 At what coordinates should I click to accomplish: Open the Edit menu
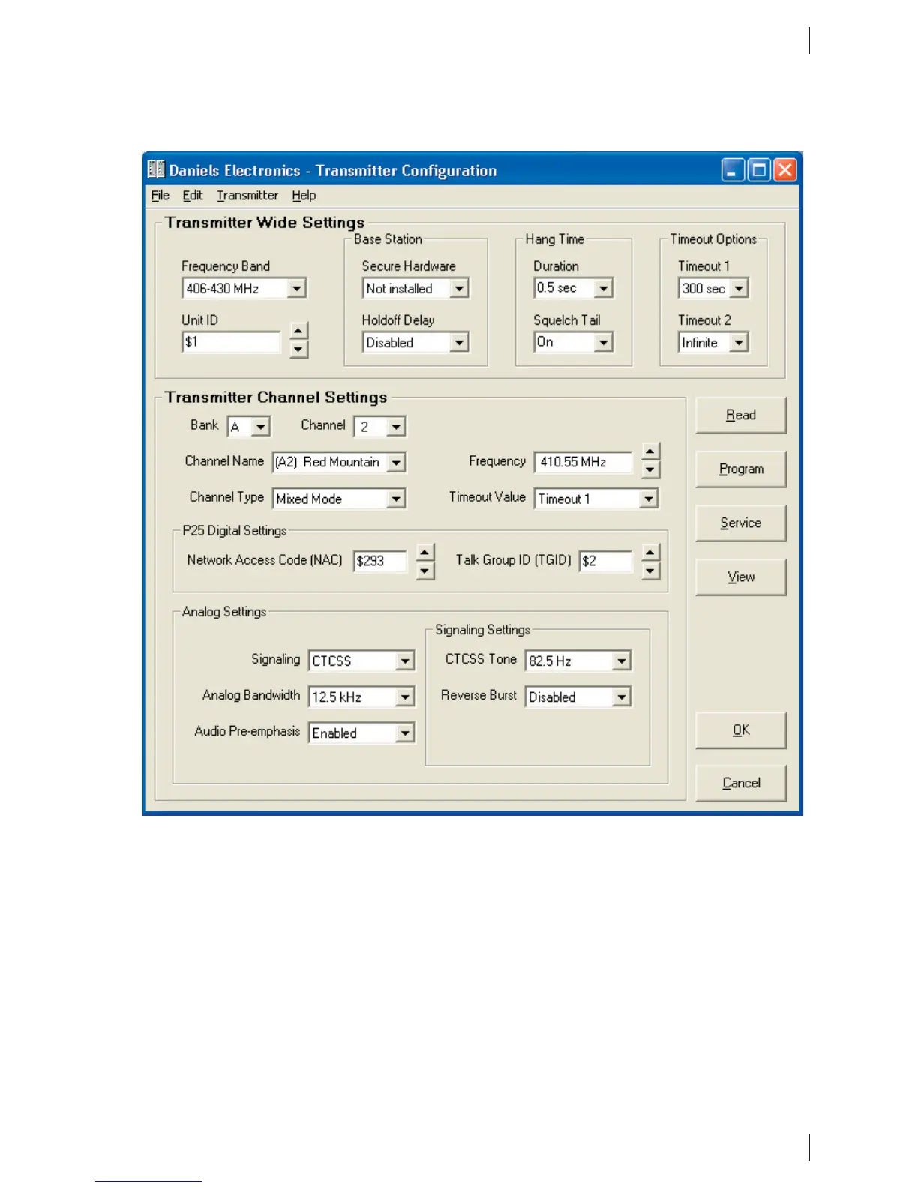[193, 196]
